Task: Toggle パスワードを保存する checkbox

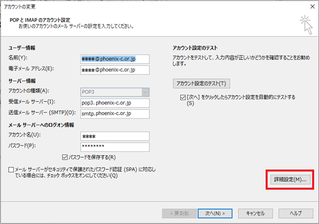Action: (x=65, y=157)
